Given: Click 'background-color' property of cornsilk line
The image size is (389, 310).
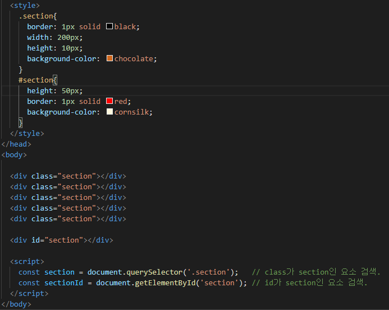Looking at the screenshot, I should pyautogui.click(x=62, y=112).
